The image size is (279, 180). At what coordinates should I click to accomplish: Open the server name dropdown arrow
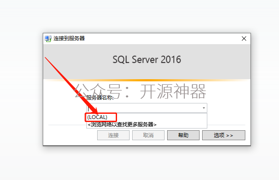(204, 108)
